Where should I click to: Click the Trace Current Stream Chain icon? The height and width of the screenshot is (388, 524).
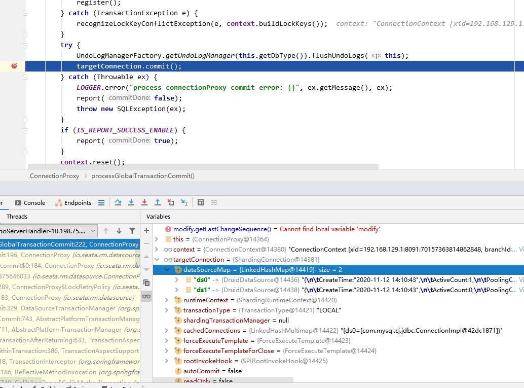coord(214,202)
